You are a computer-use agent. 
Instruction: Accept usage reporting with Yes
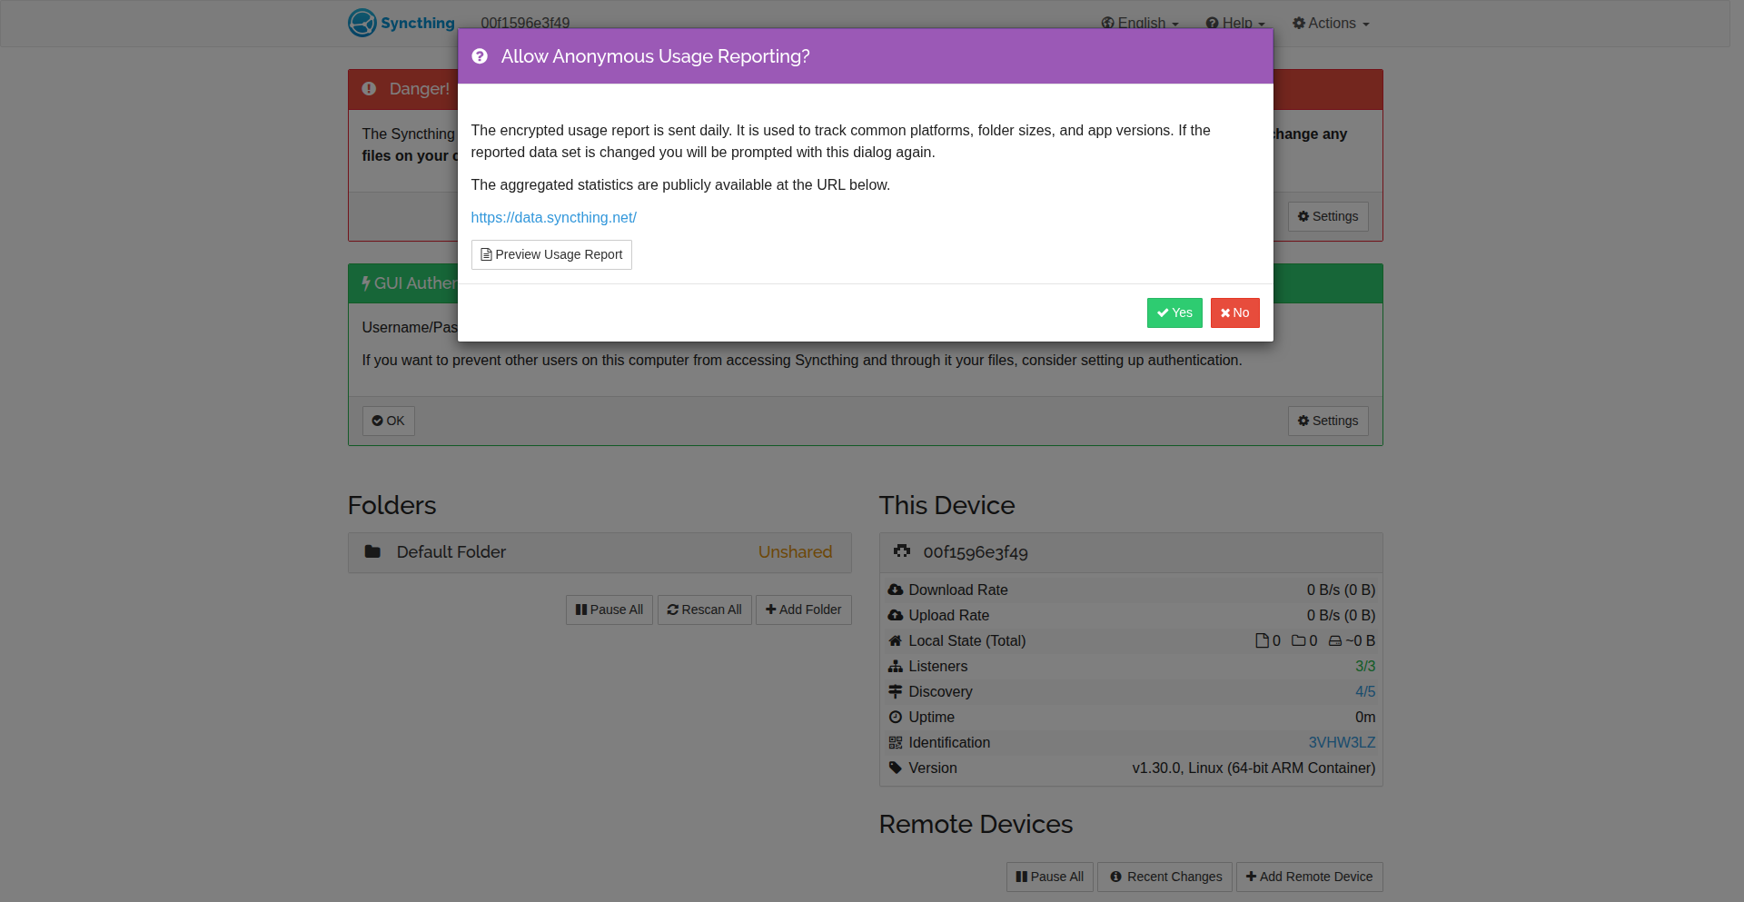pos(1174,312)
